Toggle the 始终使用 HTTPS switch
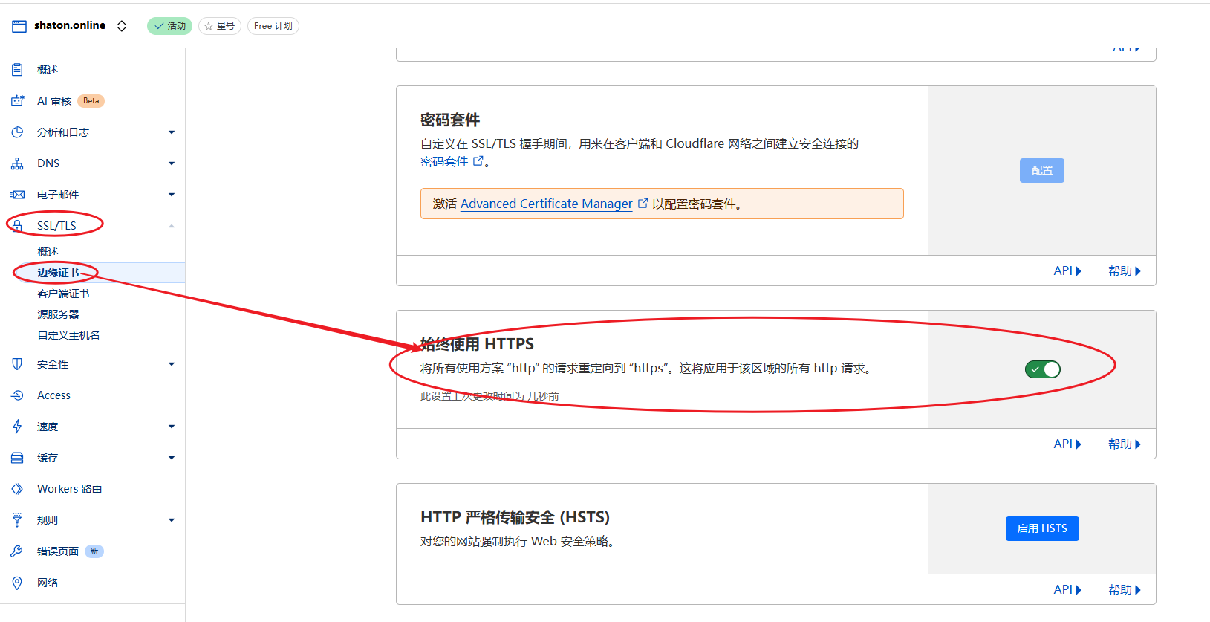 point(1043,369)
